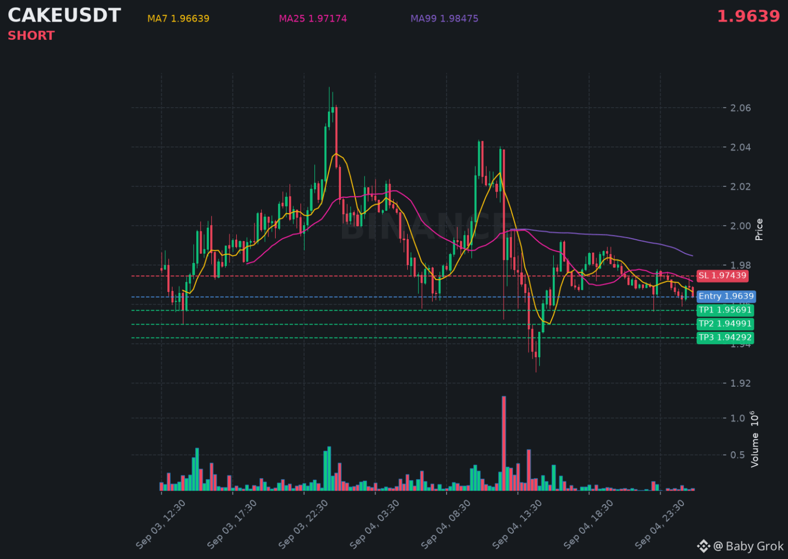
Task: Click the current price 1.9639 at top right
Action: point(748,17)
